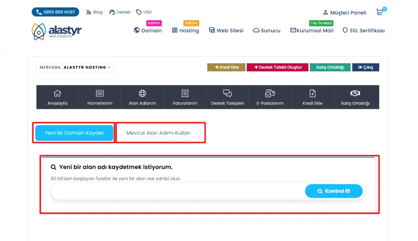Open the Domain menu item

[x=148, y=30]
